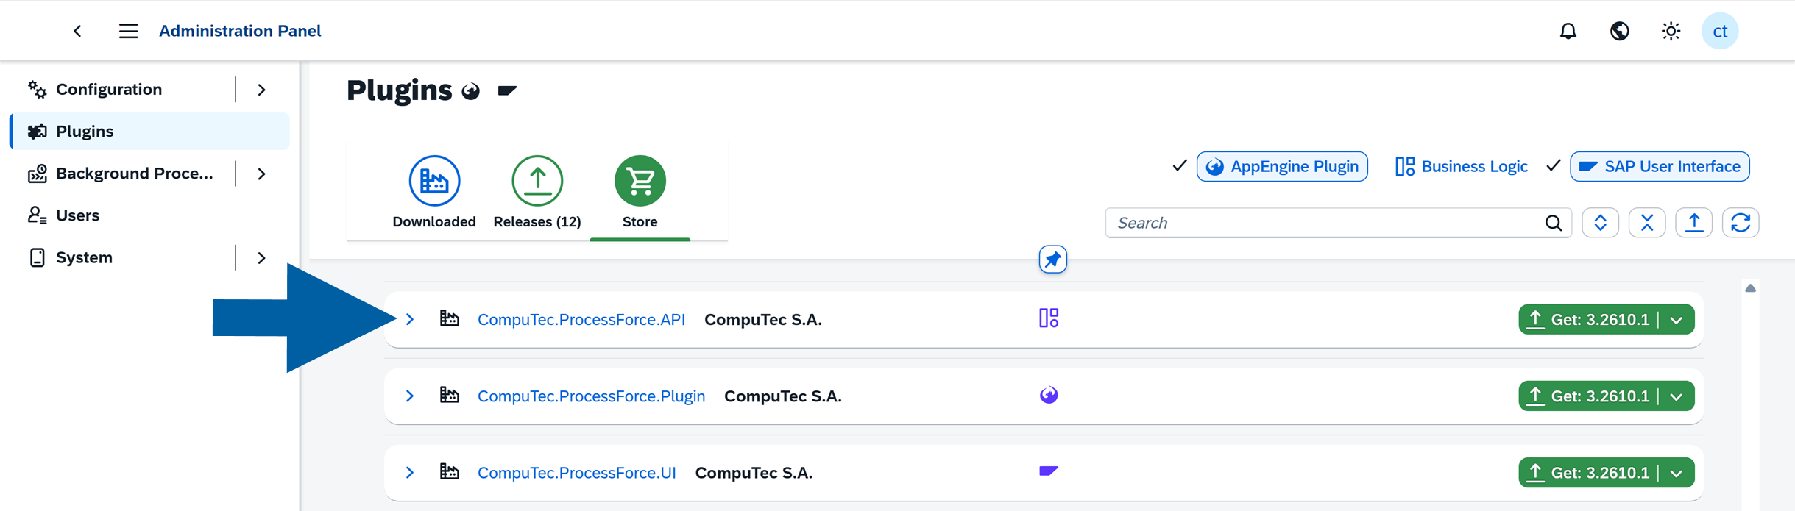Image resolution: width=1795 pixels, height=511 pixels.
Task: Click the upload plugin button
Action: [x=1694, y=223]
